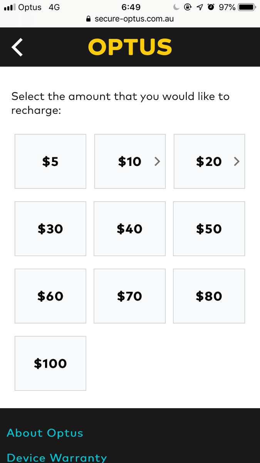The image size is (260, 463).
Task: Choose the $60 recharge tile
Action: 50,296
